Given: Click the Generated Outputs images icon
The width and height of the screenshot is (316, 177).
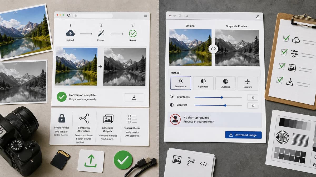Looking at the screenshot, I should pos(108,119).
